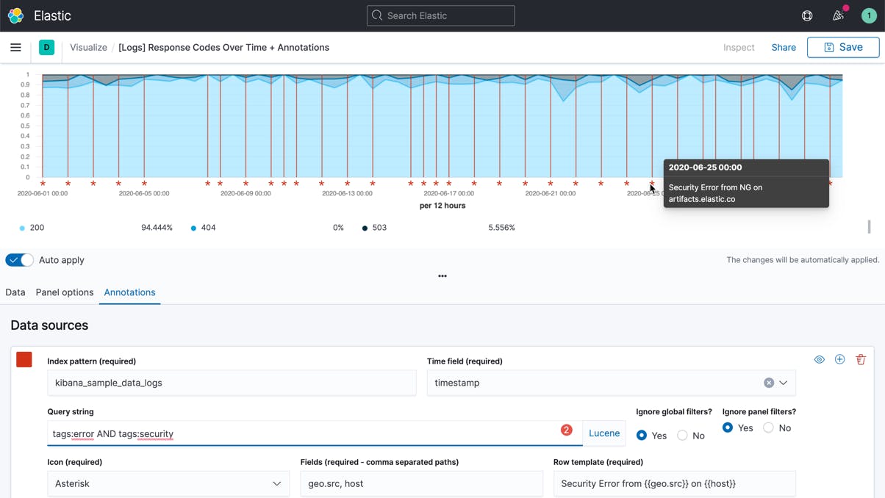The height and width of the screenshot is (498, 885).
Task: Switch to the Panel options tab
Action: point(65,292)
